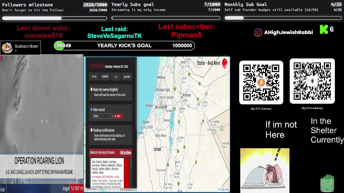
Task: Click Ashdod on the map
Action: [x=149, y=106]
